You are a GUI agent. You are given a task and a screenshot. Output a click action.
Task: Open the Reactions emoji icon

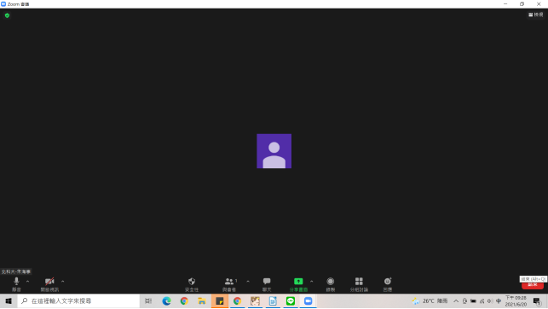[x=388, y=284]
